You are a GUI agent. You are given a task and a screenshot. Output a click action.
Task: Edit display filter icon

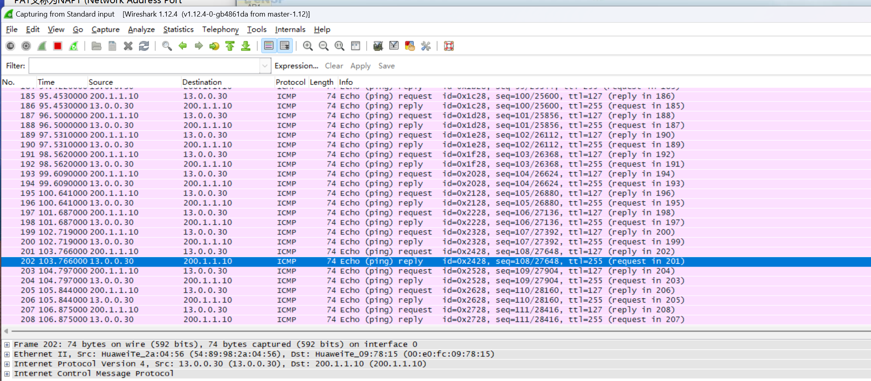coord(394,46)
